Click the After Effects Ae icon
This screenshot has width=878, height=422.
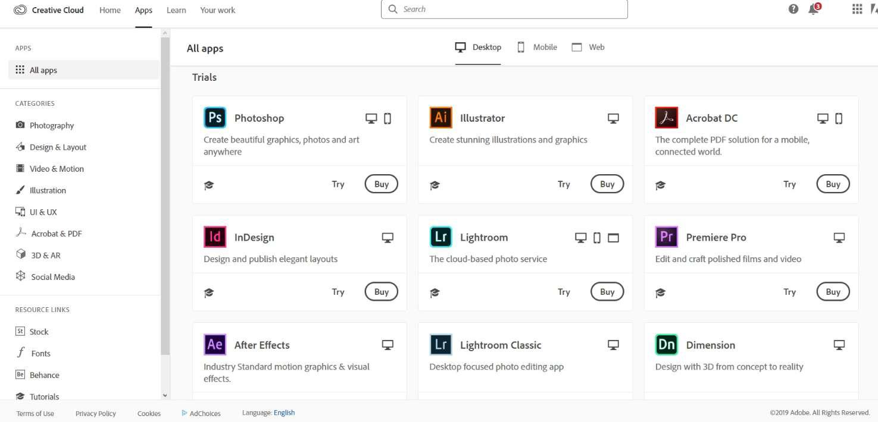(215, 345)
